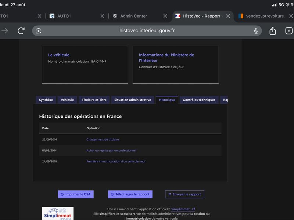Close the Admin Center tab
This screenshot has width=294, height=220.
tap(165, 16)
